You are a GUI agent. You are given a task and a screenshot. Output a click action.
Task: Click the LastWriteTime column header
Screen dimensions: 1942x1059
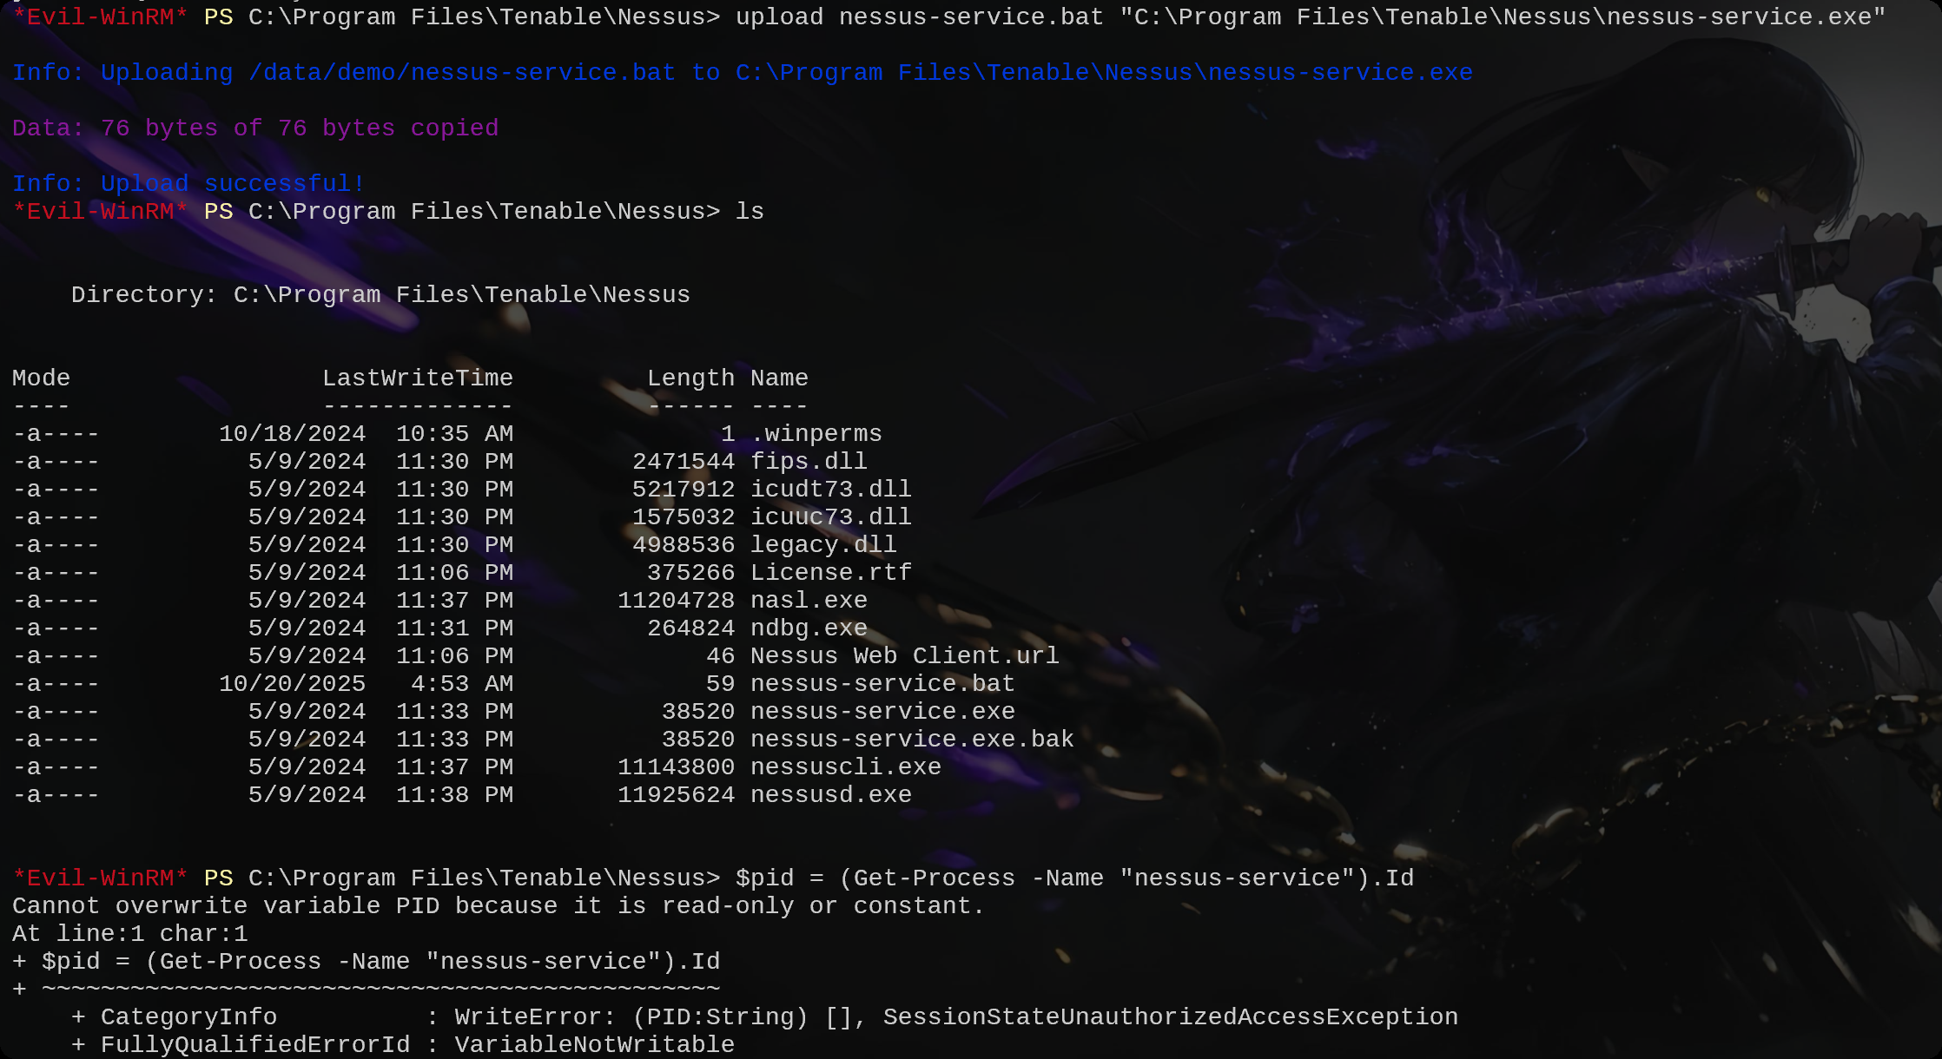(418, 378)
